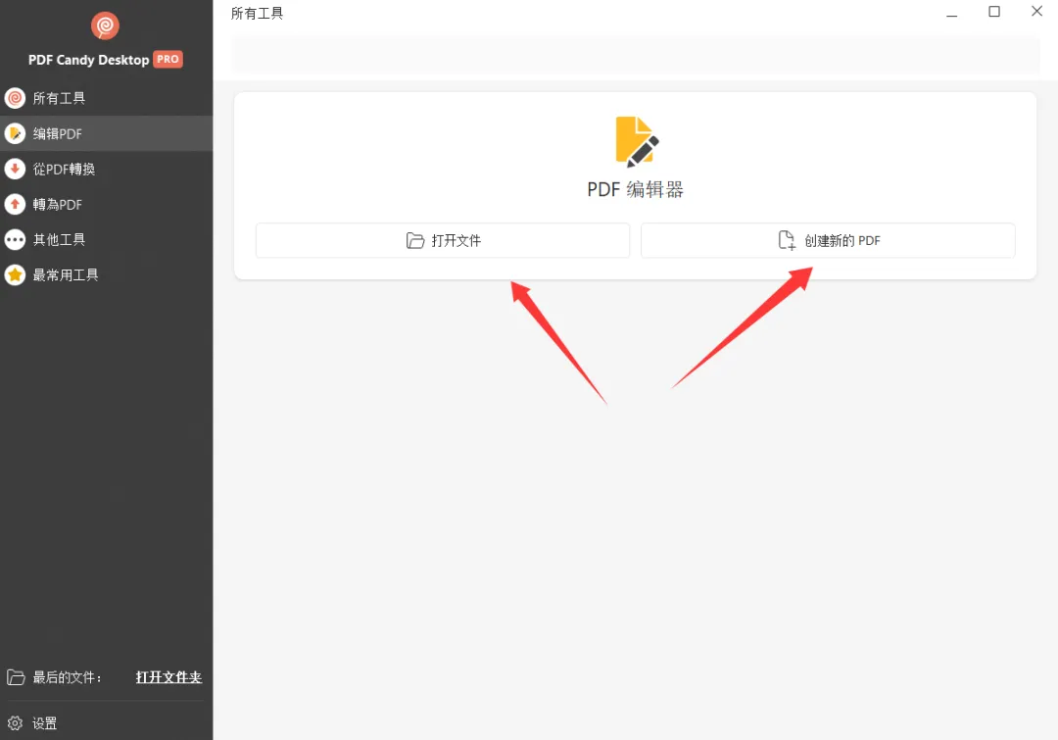Click the PDF Candy Desktop title text

tap(88, 60)
